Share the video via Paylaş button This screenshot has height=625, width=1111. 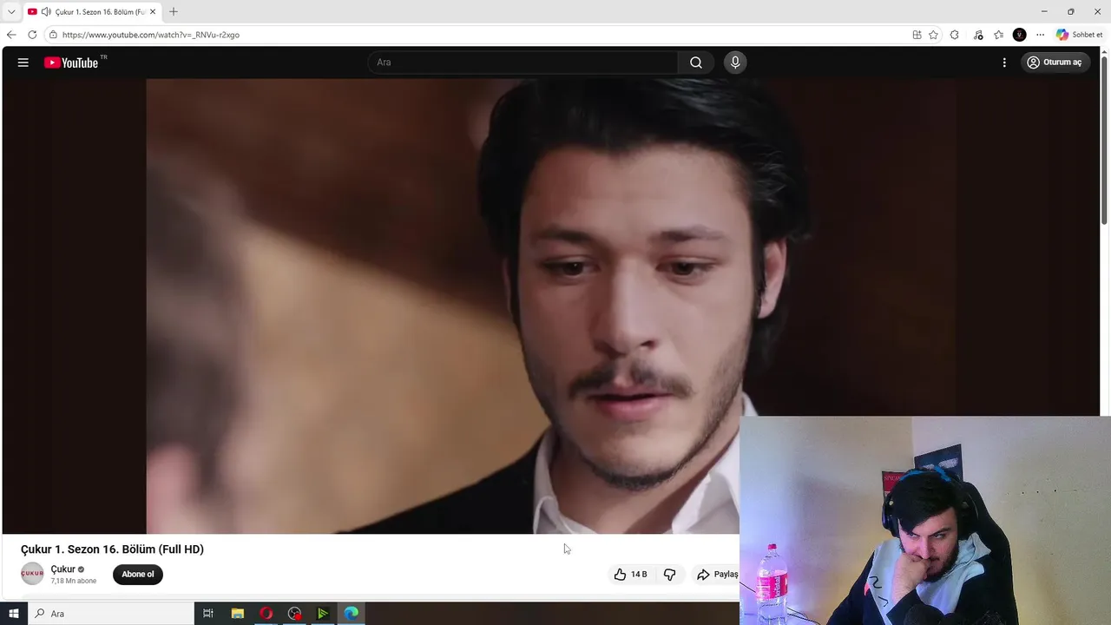pos(717,575)
